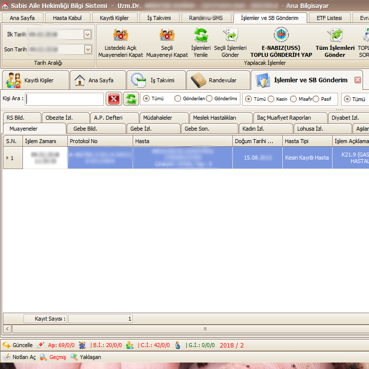Switch to Kayıtlı Kişiler top tab
The height and width of the screenshot is (369, 369).
point(114,18)
